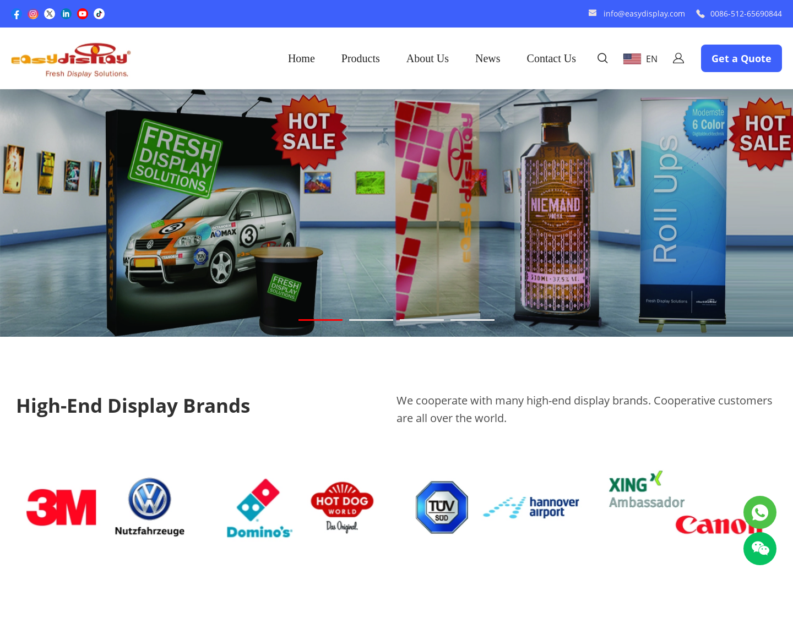This screenshot has width=793, height=618.
Task: Open the Products menu
Action: pos(361,58)
